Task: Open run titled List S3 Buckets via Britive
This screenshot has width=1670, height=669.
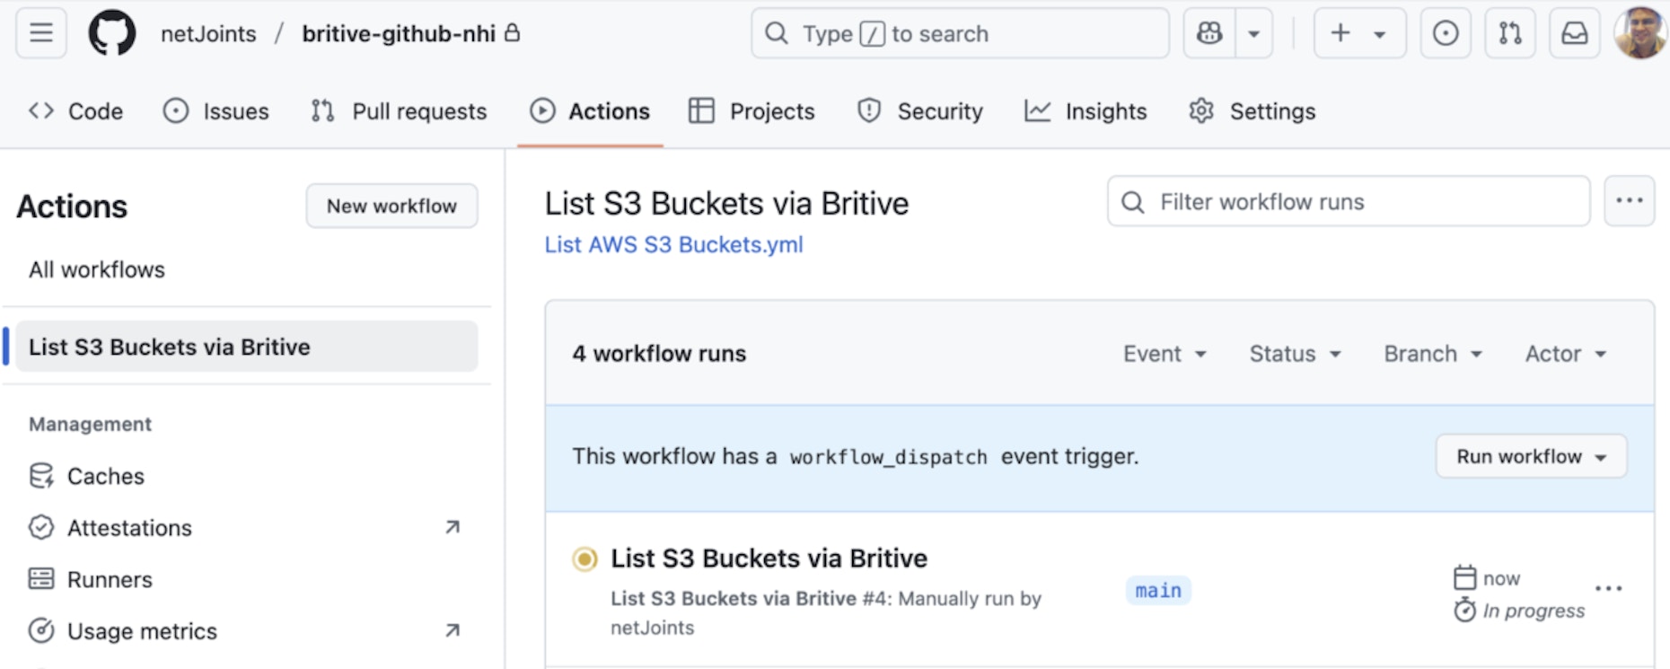Action: [x=769, y=559]
